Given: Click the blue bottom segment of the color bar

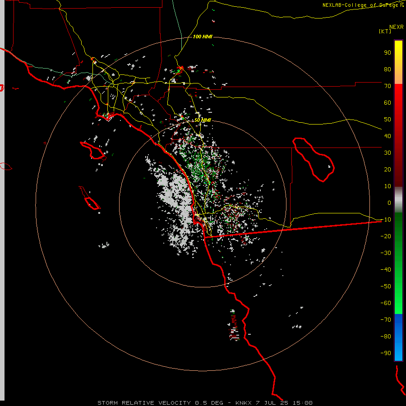Looking at the screenshot, I should 398,337.
